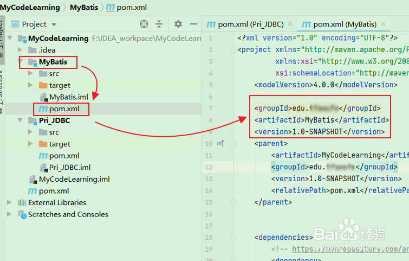
Task: Select Pri_JDBC.iml file
Action: click(x=70, y=168)
